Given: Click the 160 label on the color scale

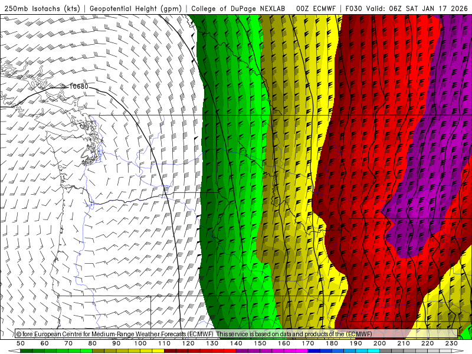Looking at the screenshot, I should 284,343.
